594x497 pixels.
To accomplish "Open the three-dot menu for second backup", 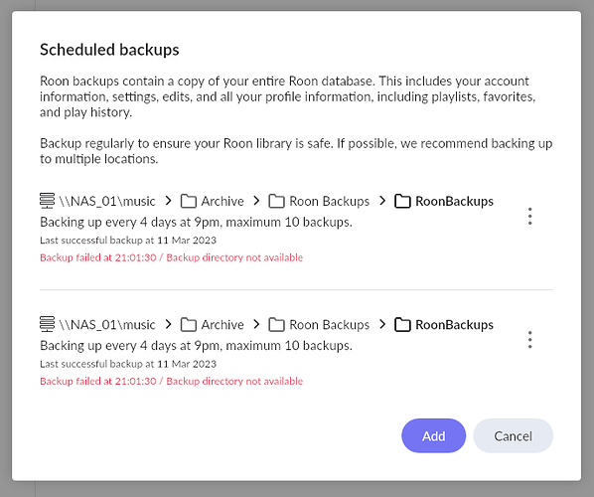I will coord(530,340).
